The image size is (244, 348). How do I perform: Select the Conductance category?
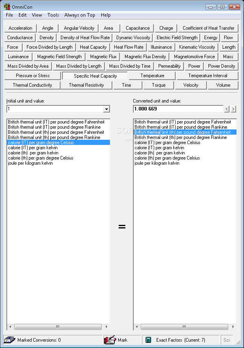click(x=20, y=38)
